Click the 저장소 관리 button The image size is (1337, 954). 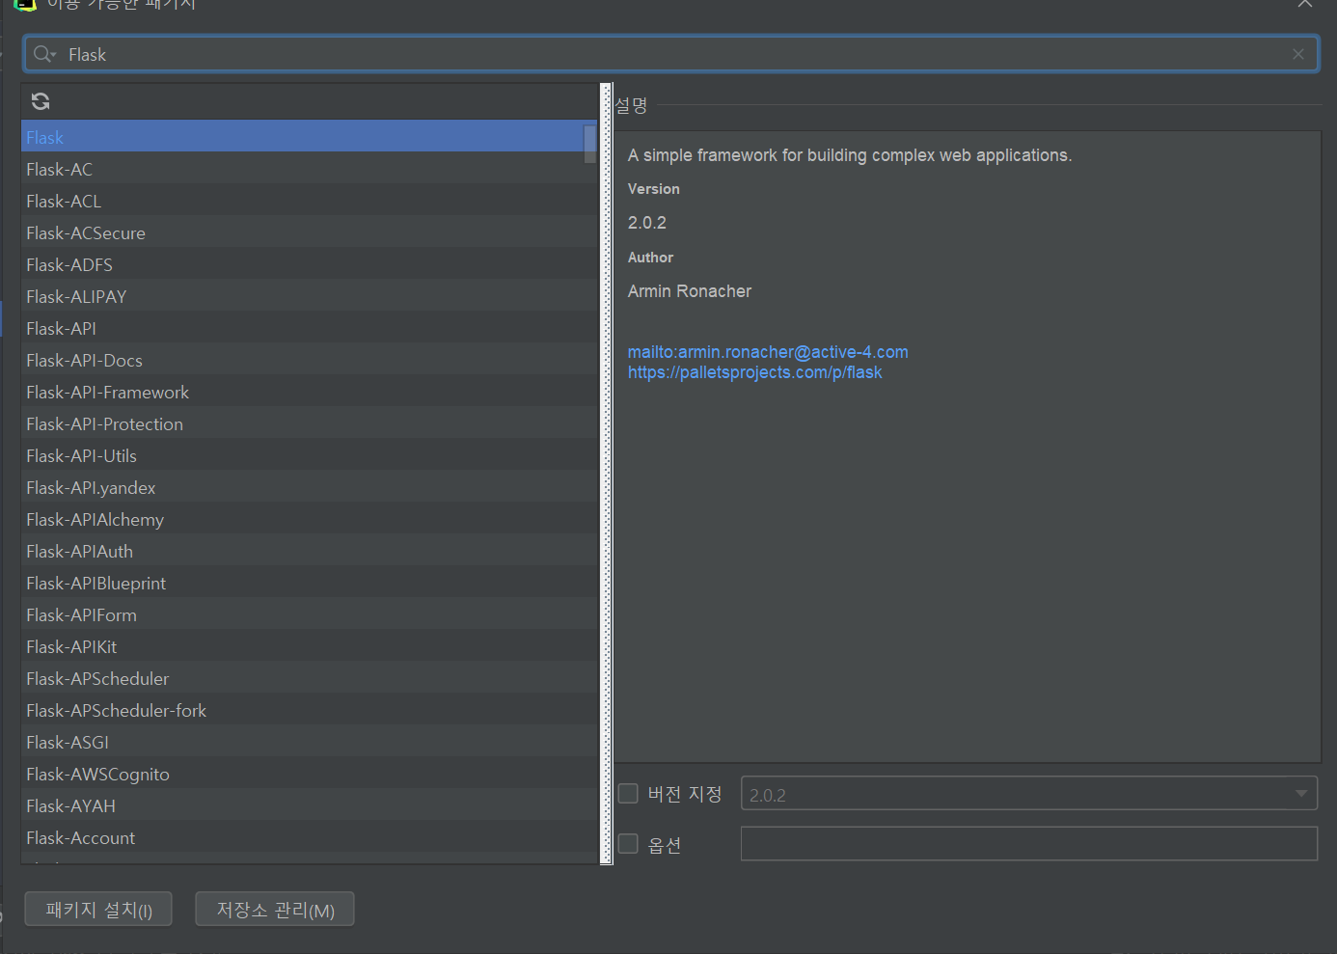tap(275, 909)
